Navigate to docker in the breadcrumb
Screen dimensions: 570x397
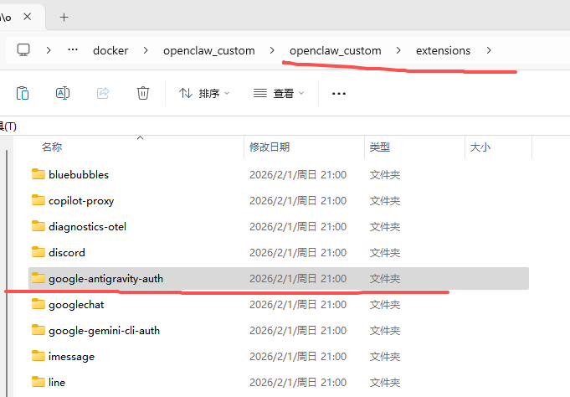(x=110, y=50)
